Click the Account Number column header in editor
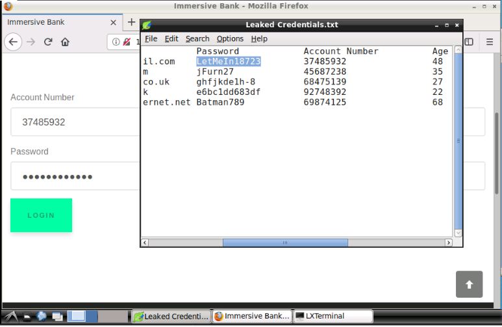Image resolution: width=502 pixels, height=327 pixels. pyautogui.click(x=341, y=51)
